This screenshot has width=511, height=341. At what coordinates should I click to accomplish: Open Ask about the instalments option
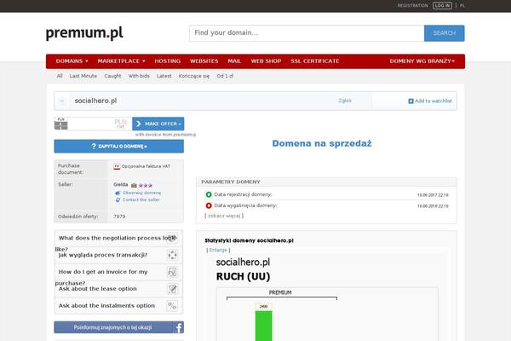point(118,306)
